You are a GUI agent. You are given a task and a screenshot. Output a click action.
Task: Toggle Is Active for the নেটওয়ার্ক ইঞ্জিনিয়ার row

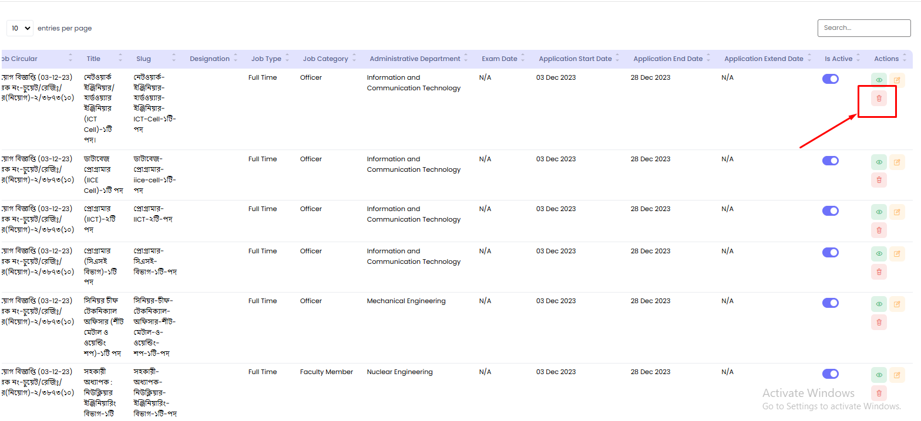pyautogui.click(x=830, y=79)
